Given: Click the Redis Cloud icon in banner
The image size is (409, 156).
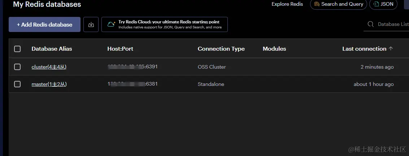Looking at the screenshot, I should 112,24.
